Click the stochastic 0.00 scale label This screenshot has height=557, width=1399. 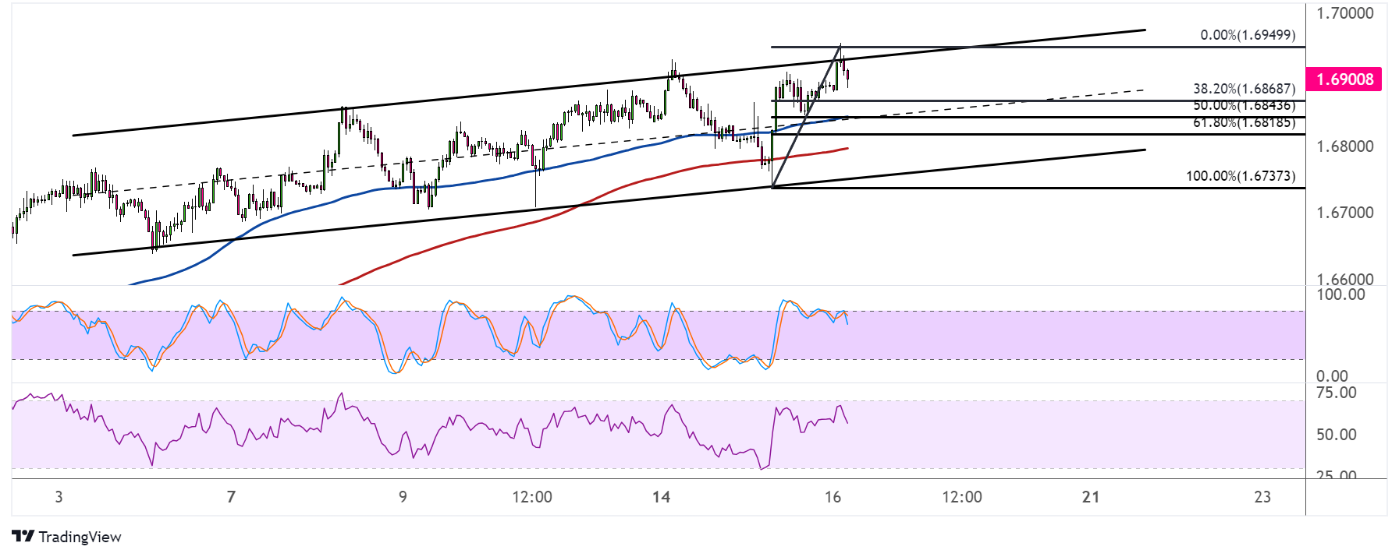point(1332,376)
